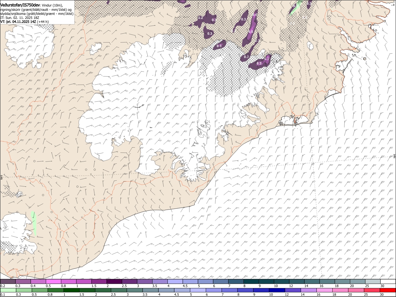Select the 5 lavender swatch in rain scale

tap(198, 290)
